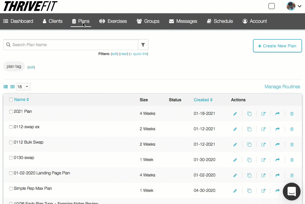Click the Create New Plan button
This screenshot has height=204, width=305.
pos(277,46)
